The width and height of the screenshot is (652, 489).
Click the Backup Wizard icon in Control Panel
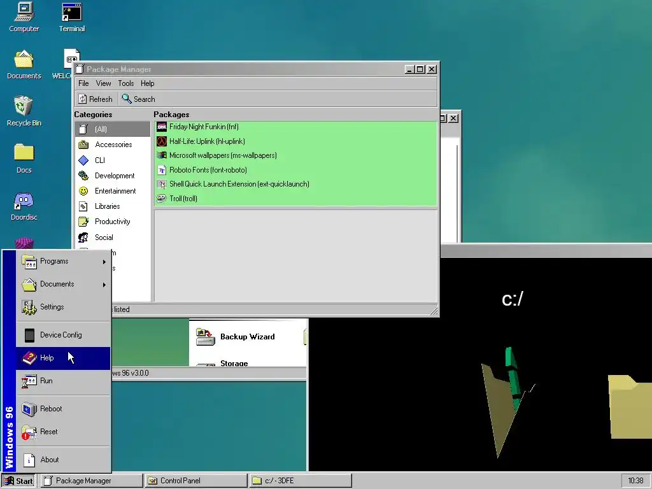tap(206, 337)
